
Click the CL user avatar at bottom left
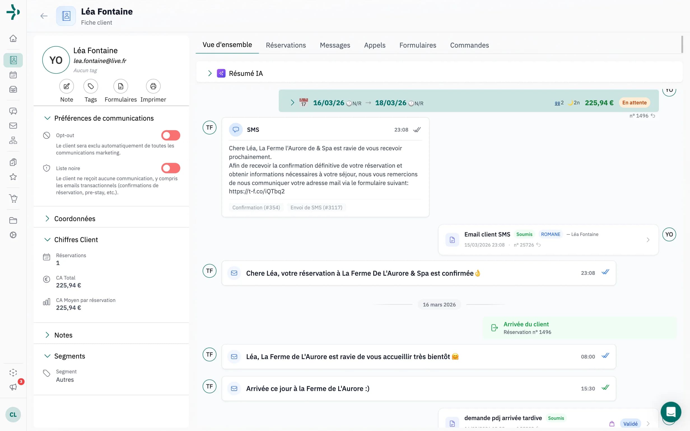13,415
